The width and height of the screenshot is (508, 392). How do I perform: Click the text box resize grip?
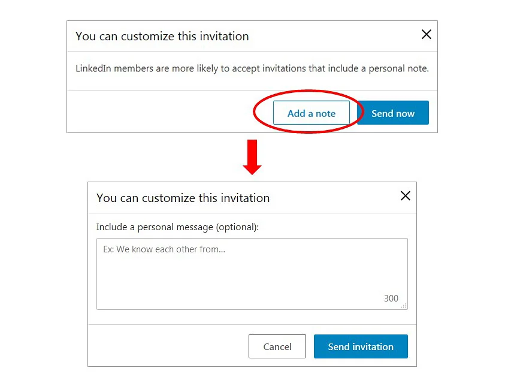[x=403, y=306]
